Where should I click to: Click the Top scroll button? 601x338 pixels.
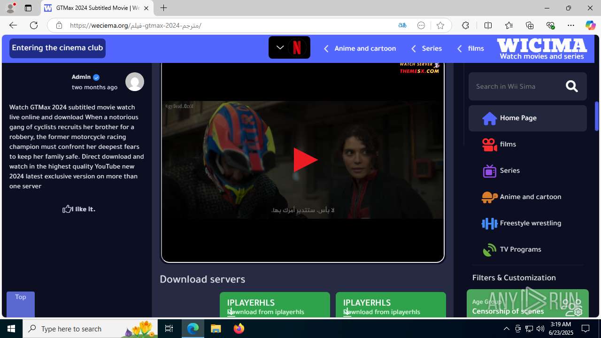pos(20,304)
